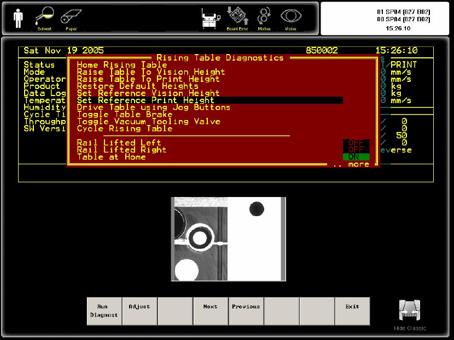
Task: Click Rail Lifted Right OFF indicator
Action: [356, 150]
